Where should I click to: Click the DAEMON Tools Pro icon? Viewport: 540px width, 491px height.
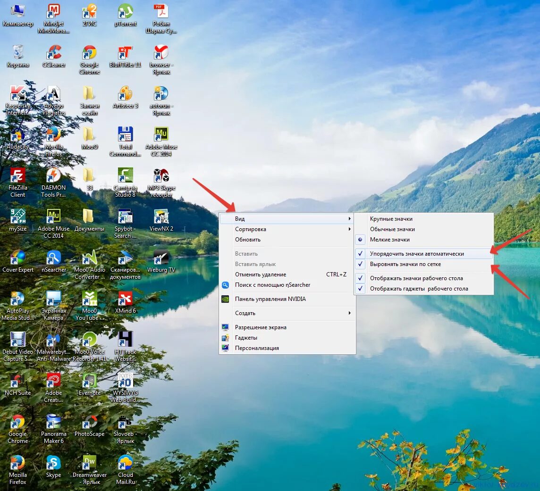coord(53,183)
